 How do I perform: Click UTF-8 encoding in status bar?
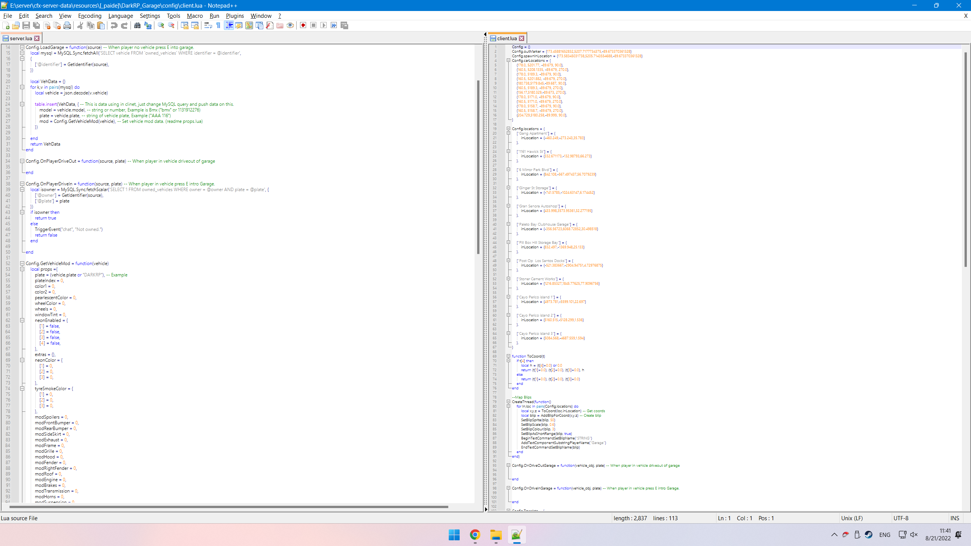[x=901, y=518]
